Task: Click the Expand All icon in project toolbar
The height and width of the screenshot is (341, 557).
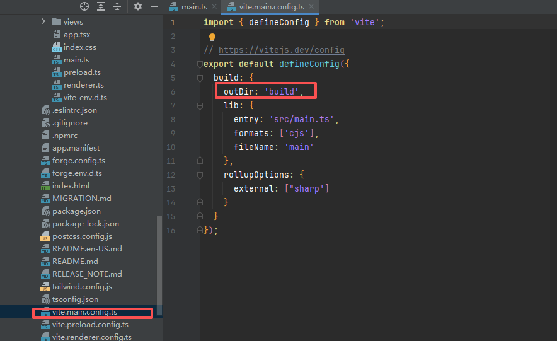Action: point(101,6)
